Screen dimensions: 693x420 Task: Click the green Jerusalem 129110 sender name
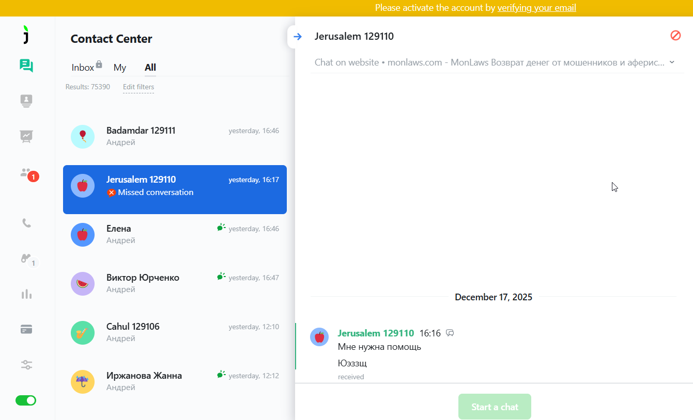(376, 333)
